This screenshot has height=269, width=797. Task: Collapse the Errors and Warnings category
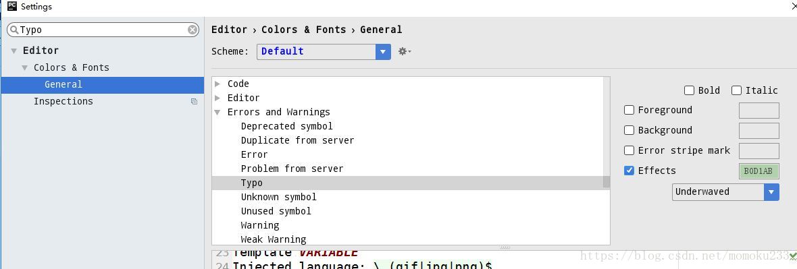point(217,112)
